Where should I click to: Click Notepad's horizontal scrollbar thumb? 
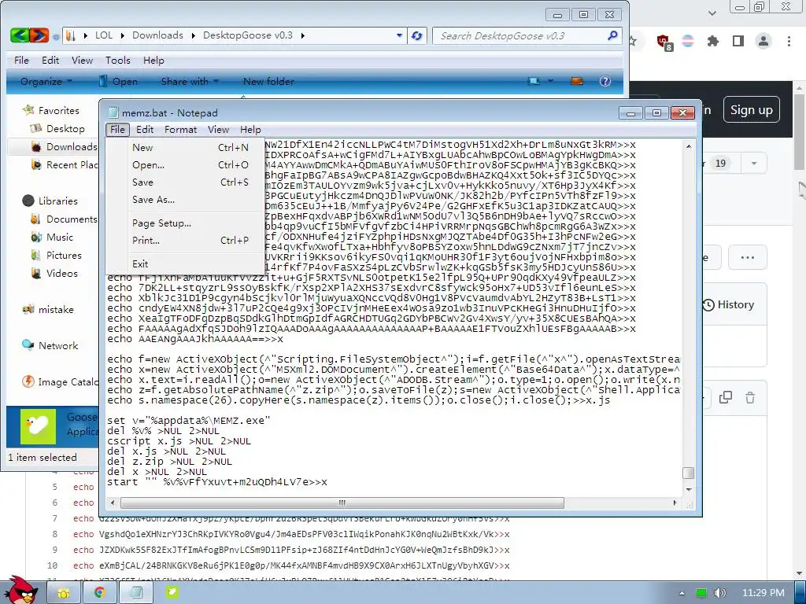coord(342,503)
